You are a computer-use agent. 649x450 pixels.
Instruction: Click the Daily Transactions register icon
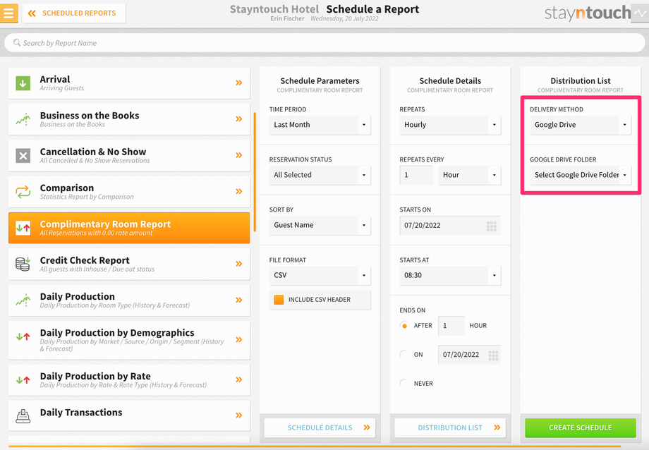[x=23, y=415]
